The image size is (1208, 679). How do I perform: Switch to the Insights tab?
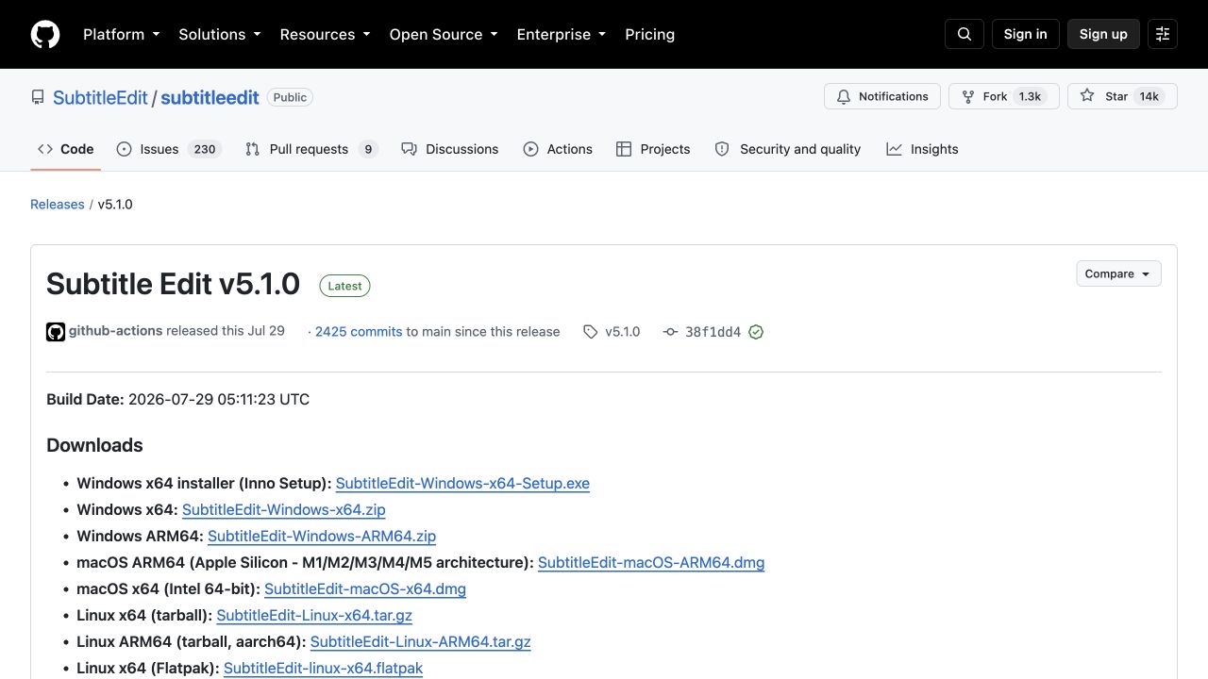[923, 149]
